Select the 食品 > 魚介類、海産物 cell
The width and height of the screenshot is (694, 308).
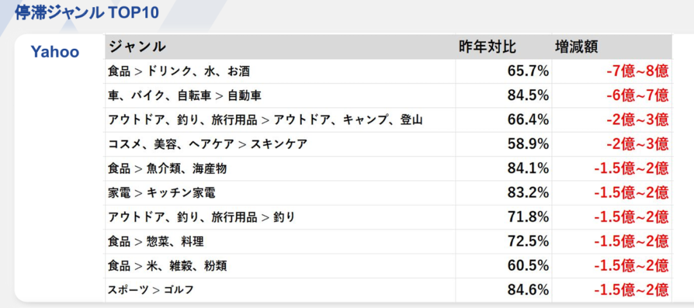pos(168,169)
